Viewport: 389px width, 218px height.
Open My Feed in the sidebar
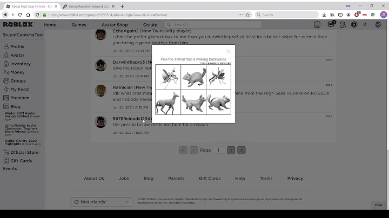tap(16, 89)
